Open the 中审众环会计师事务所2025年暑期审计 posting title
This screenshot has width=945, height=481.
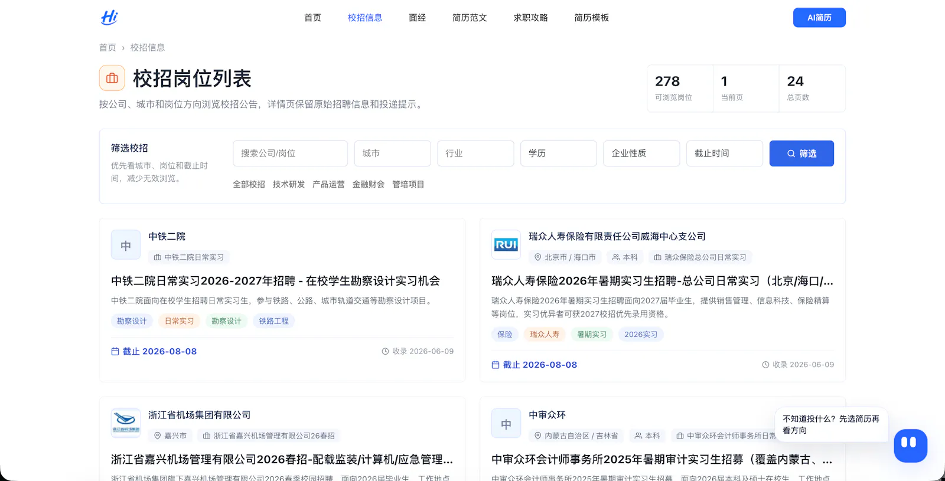662,459
